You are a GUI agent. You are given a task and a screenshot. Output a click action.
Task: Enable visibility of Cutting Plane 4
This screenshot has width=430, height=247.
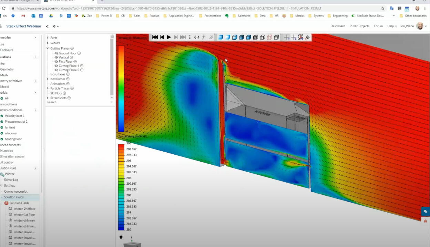(56, 66)
